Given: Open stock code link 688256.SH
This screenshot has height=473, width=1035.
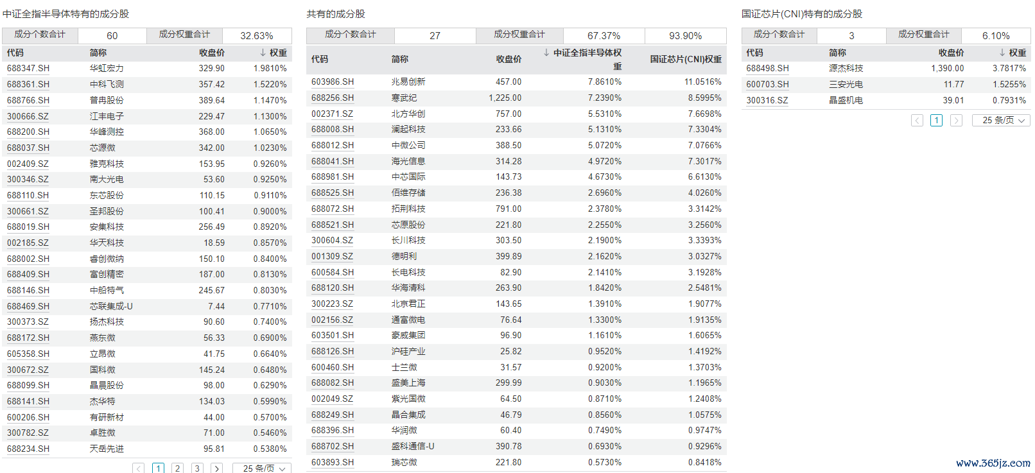Looking at the screenshot, I should (333, 98).
